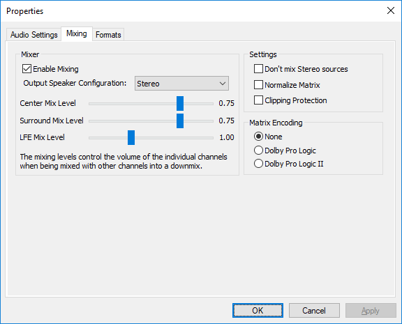Screen dimensions: 402x324
Task: Turn on Clipping Protection
Action: tap(258, 100)
